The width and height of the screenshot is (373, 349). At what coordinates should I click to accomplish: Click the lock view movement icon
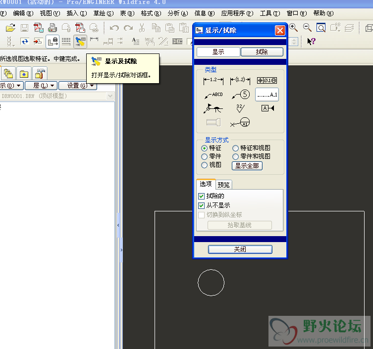point(53,42)
